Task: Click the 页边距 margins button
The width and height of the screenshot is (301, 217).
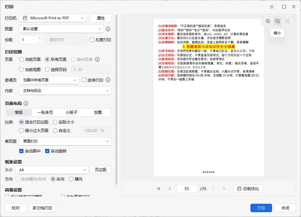Action: coord(101,170)
